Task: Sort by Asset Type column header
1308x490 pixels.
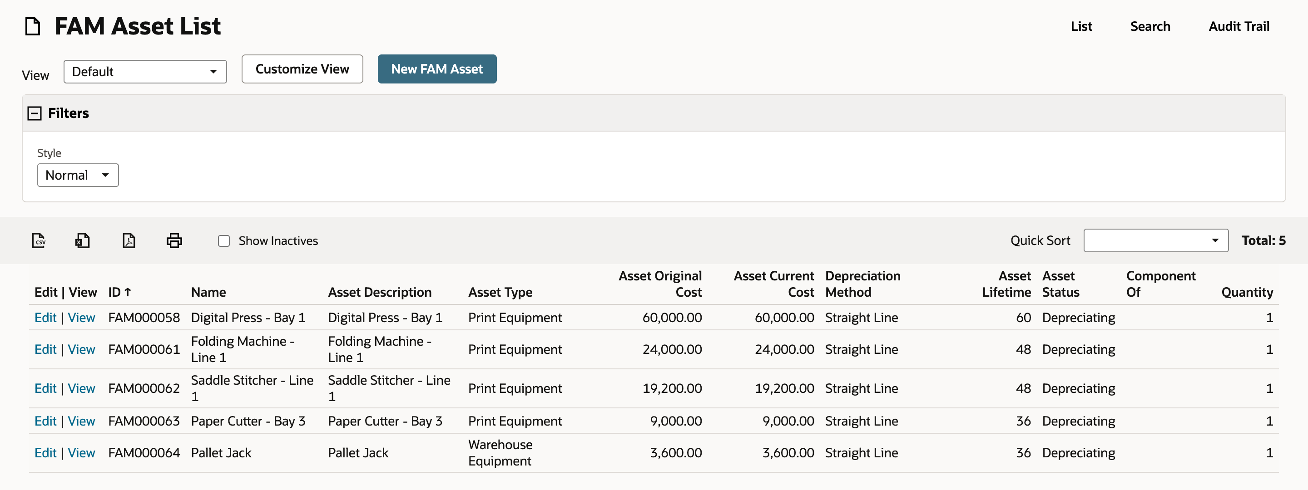Action: coord(500,292)
